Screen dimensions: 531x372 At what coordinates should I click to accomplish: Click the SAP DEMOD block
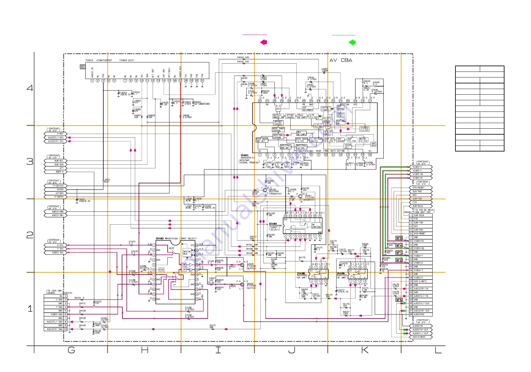tap(341, 140)
